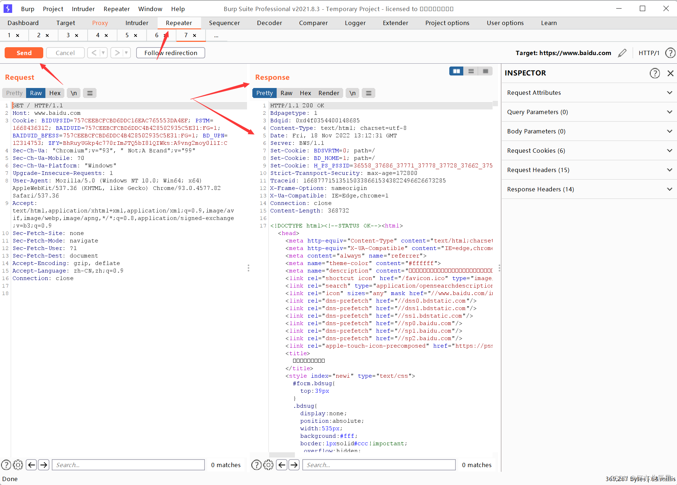The image size is (677, 485).
Task: Expand Body Parameters (0) section
Action: 589,131
